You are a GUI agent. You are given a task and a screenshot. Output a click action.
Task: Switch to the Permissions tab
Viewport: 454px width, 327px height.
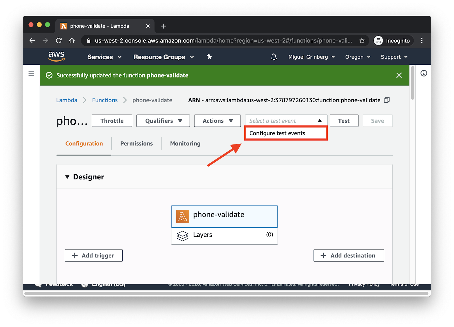[x=136, y=144]
